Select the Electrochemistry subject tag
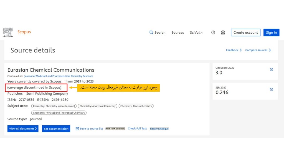The width and height of the screenshot is (284, 160). [136, 106]
